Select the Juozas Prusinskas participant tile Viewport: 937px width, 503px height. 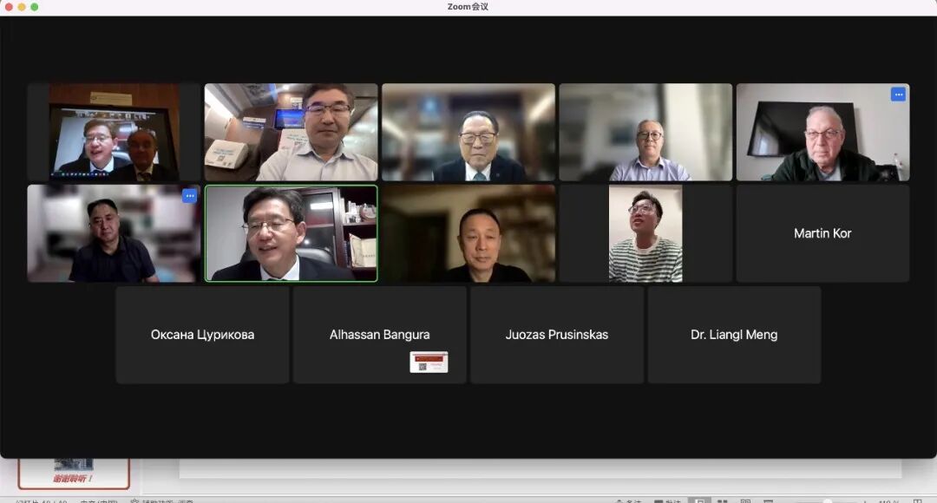(x=556, y=335)
